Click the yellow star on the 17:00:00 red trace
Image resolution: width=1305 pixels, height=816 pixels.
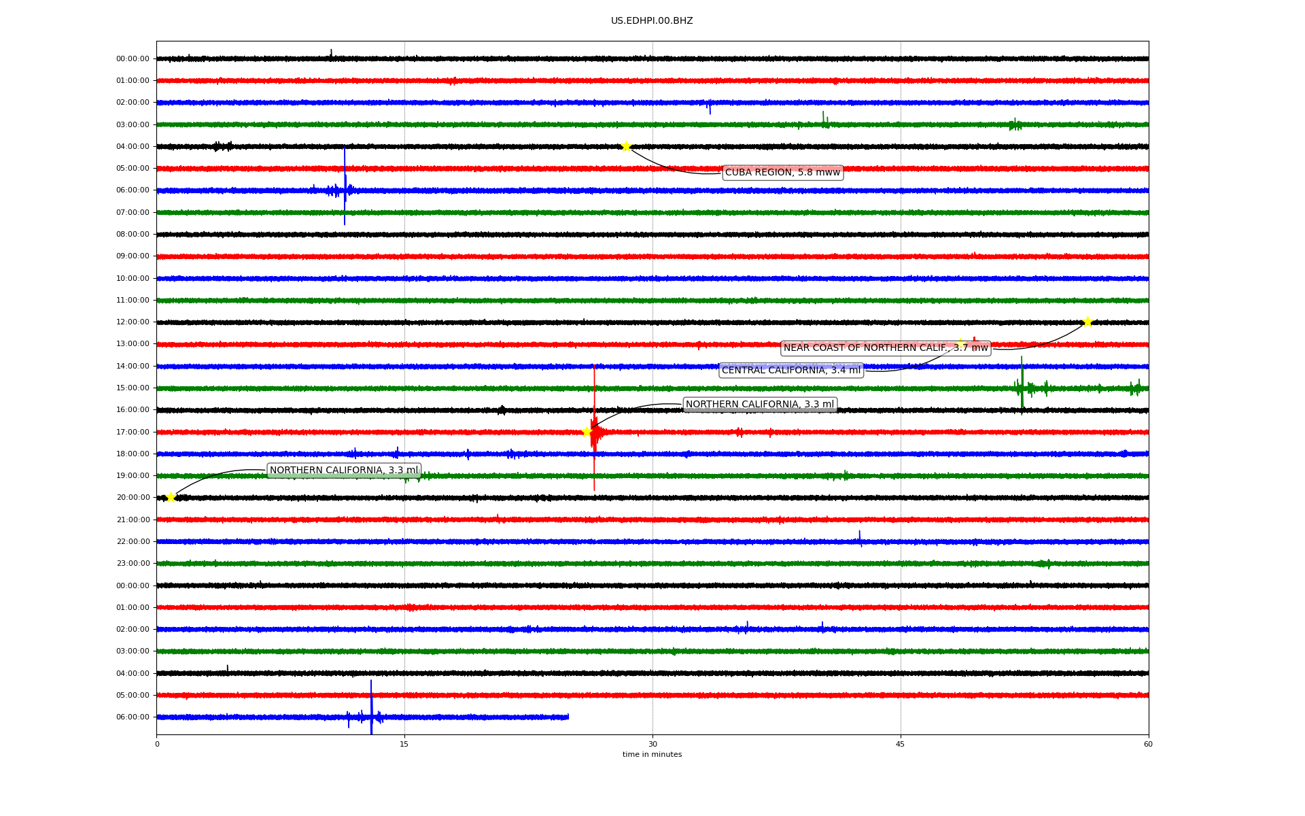coord(587,432)
